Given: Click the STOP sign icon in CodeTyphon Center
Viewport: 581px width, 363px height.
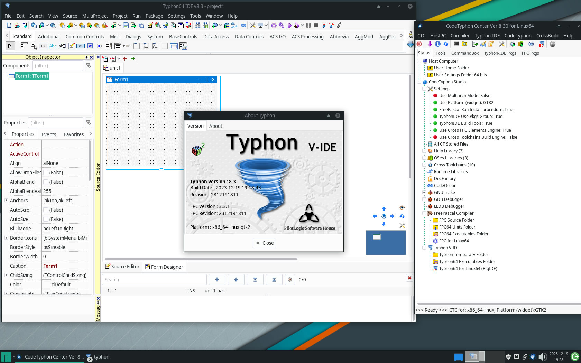Looking at the screenshot, I should click(553, 44).
